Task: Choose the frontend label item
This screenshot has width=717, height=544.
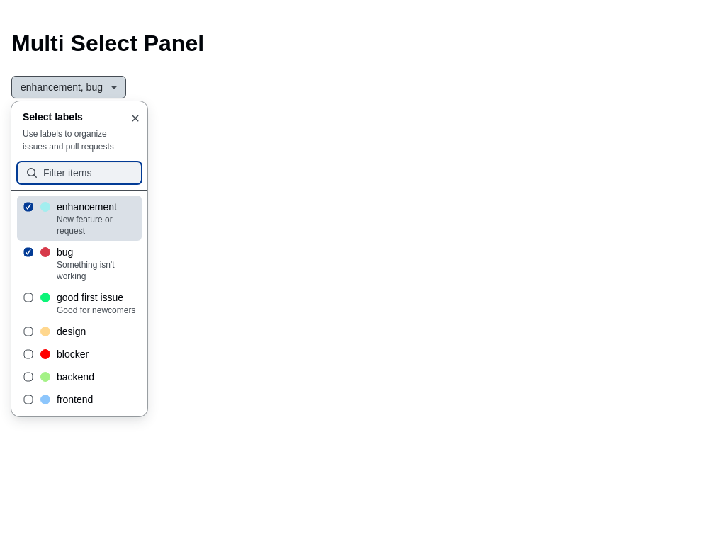Action: tap(74, 399)
